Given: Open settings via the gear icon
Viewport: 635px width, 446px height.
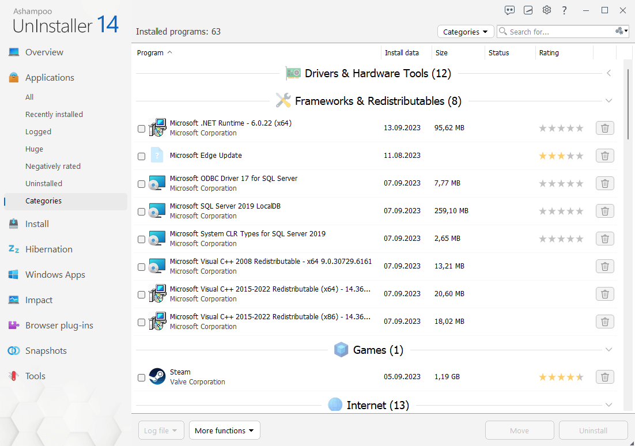Looking at the screenshot, I should click(546, 10).
